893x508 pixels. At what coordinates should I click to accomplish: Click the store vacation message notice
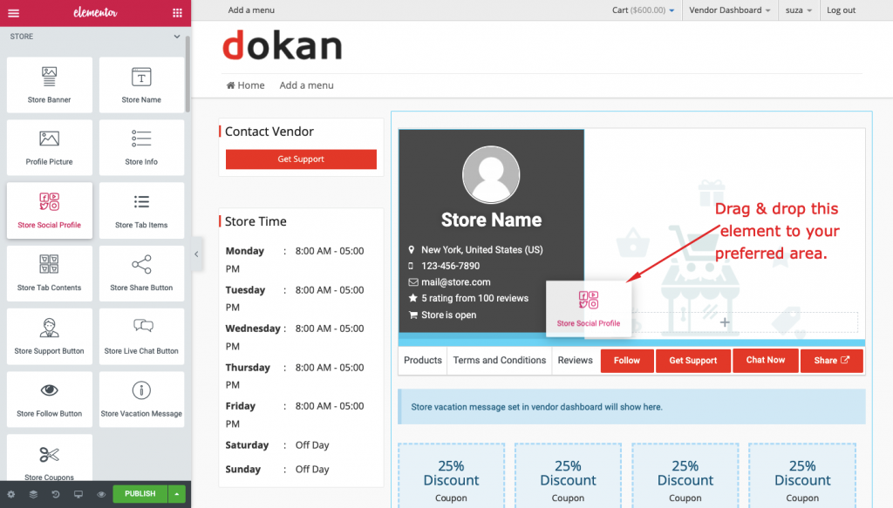point(631,407)
